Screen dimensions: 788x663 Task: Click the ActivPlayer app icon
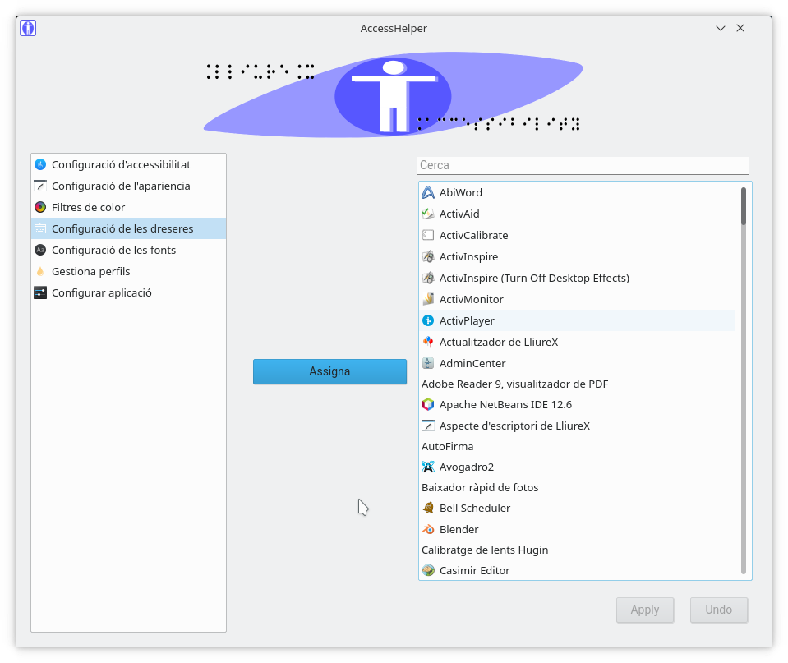coord(427,320)
